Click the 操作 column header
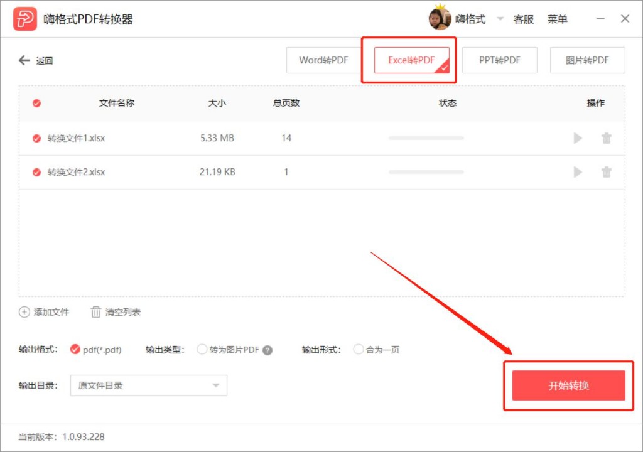 pyautogui.click(x=595, y=103)
